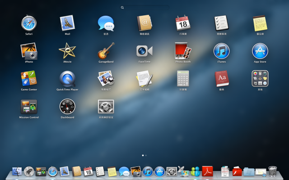Screen dimensions: 289x180
Task: Open System Preferences in the Dock
Action: pos(172,171)
